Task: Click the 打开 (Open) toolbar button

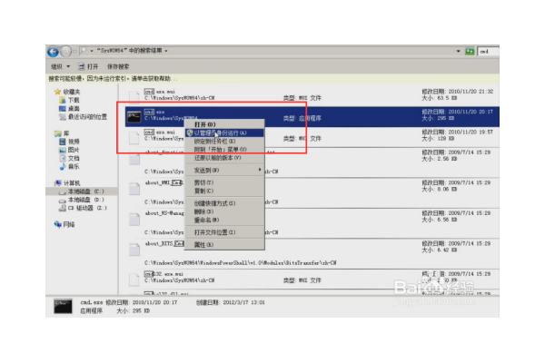Action: point(89,66)
